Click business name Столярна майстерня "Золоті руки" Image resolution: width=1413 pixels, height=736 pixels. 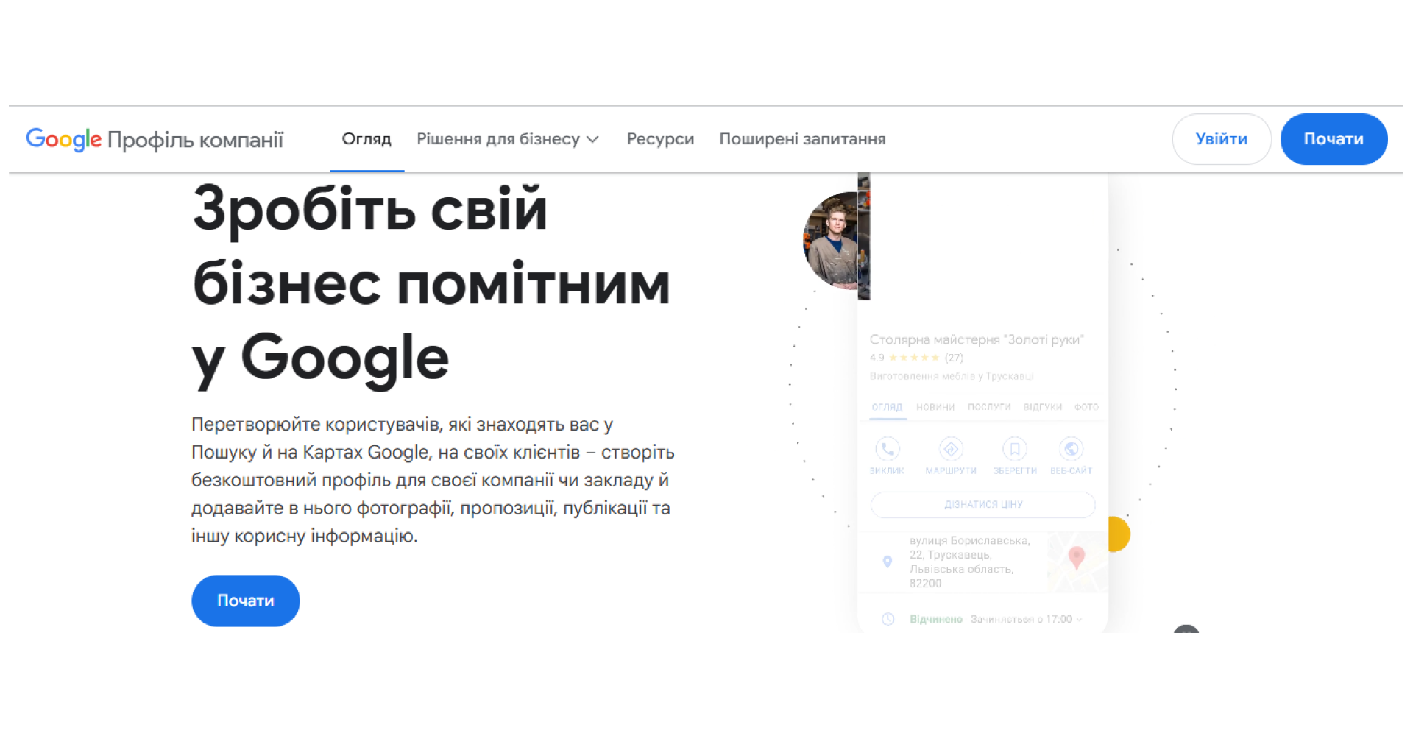point(977,339)
